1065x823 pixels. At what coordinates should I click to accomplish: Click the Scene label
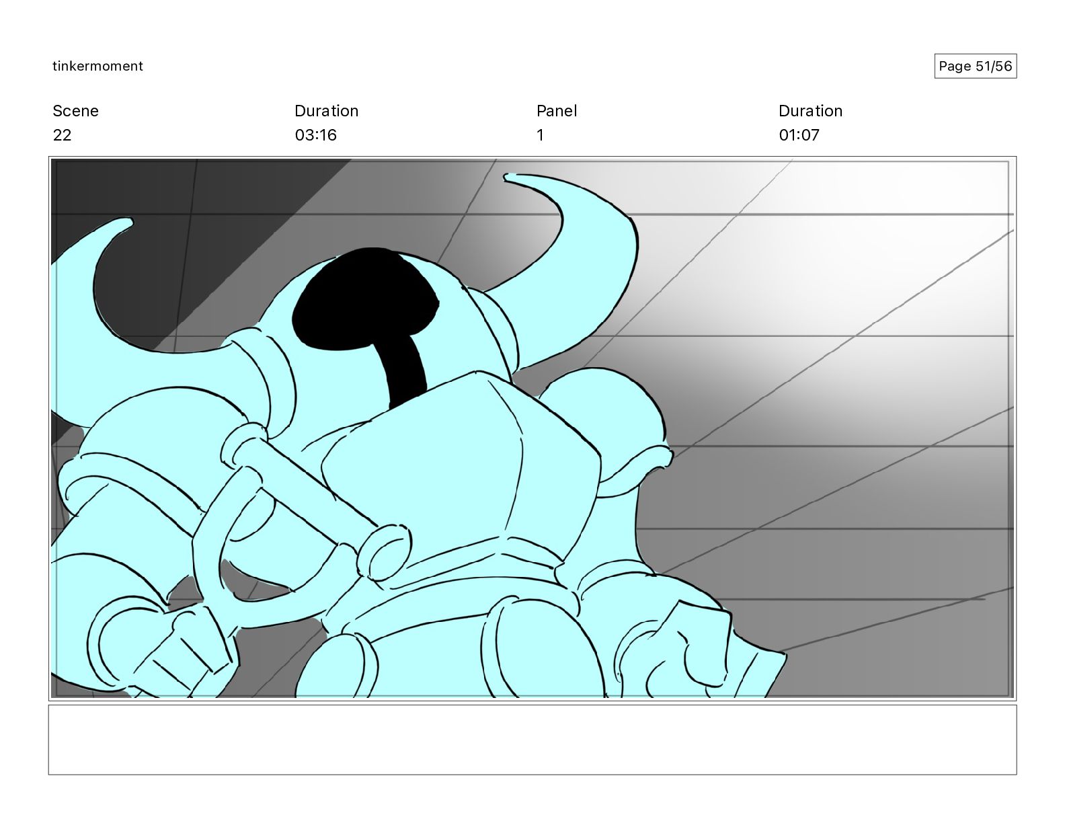[75, 111]
